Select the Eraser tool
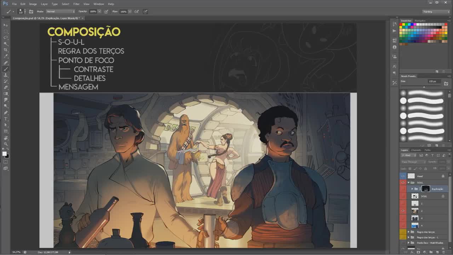 tap(6, 87)
